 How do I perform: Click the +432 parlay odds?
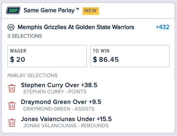[x=162, y=27]
